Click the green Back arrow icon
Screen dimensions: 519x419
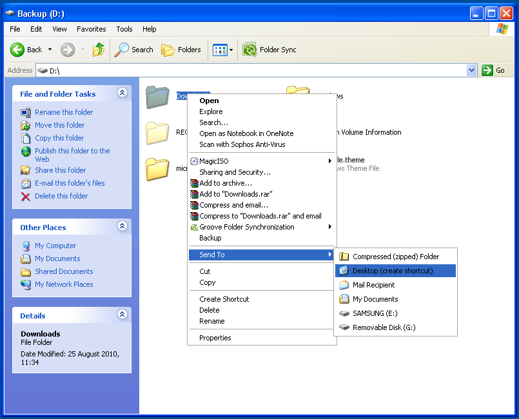pyautogui.click(x=17, y=50)
